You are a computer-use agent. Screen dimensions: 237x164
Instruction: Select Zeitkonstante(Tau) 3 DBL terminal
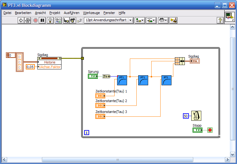[100, 116]
